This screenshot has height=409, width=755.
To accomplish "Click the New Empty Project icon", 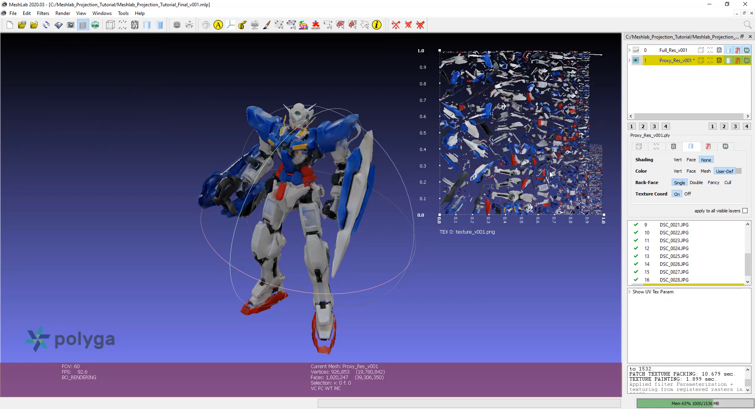I will (10, 25).
